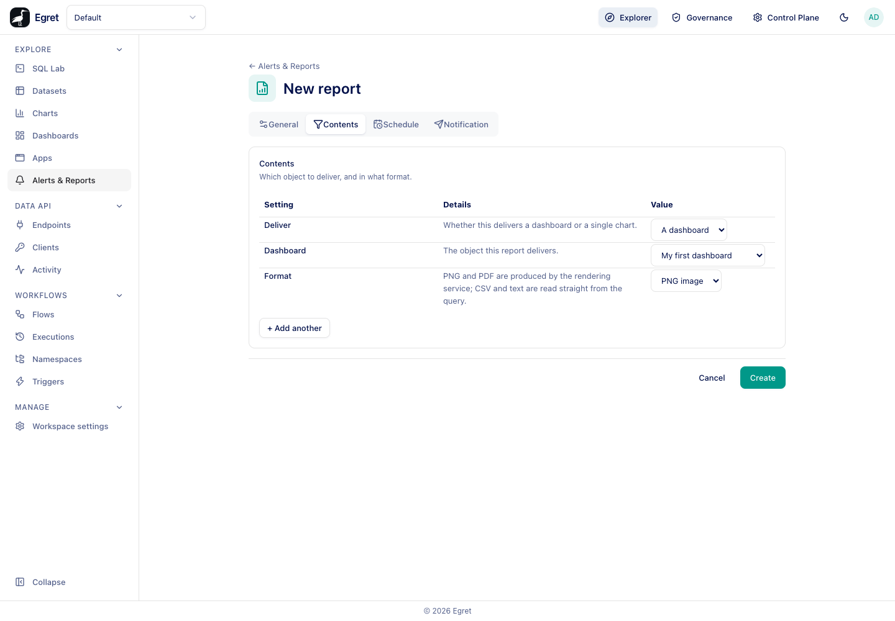This screenshot has width=895, height=621.
Task: Click the gear icon in Control Plane
Action: [x=758, y=17]
